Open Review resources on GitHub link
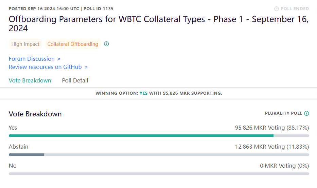Image resolution: width=317 pixels, height=188 pixels. (45, 67)
